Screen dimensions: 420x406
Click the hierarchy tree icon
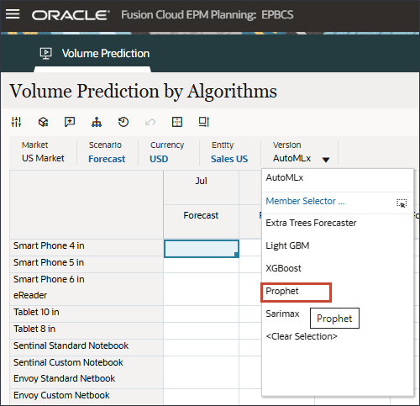coord(97,122)
